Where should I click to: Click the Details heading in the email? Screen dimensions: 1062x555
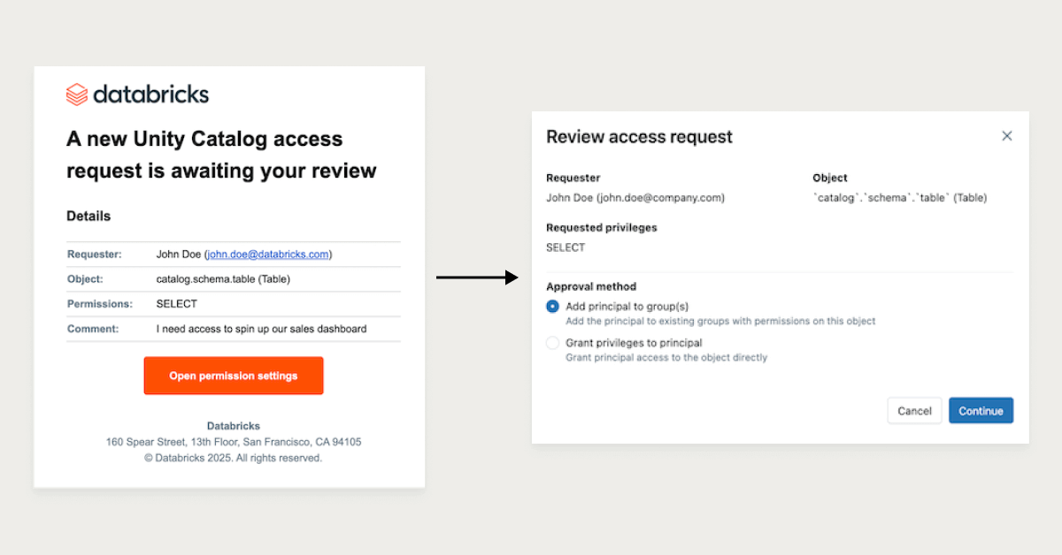(x=88, y=216)
